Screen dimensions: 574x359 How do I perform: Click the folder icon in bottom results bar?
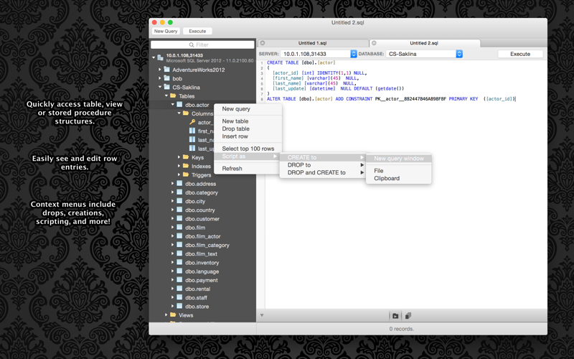[395, 316]
